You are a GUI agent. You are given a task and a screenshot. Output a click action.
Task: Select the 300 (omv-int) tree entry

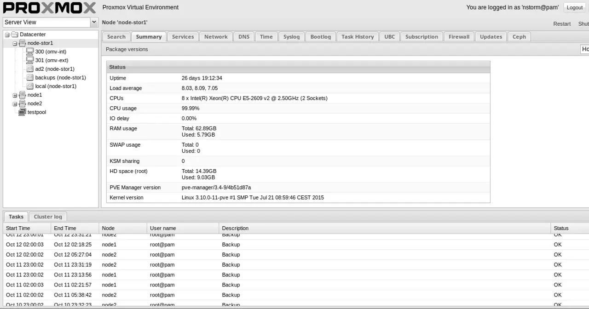51,51
